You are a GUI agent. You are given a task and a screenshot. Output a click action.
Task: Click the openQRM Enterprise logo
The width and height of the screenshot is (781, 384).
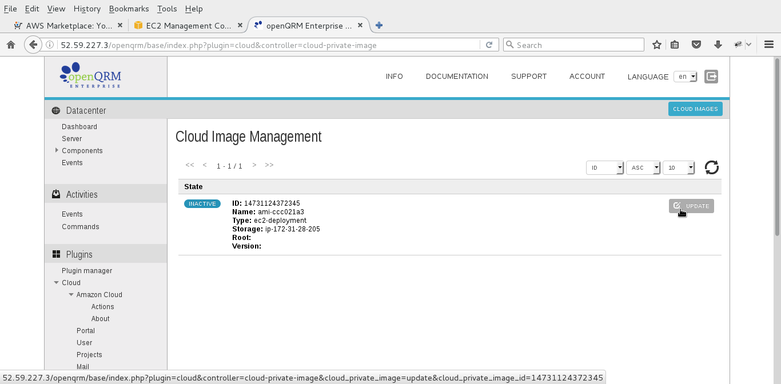[x=90, y=75]
